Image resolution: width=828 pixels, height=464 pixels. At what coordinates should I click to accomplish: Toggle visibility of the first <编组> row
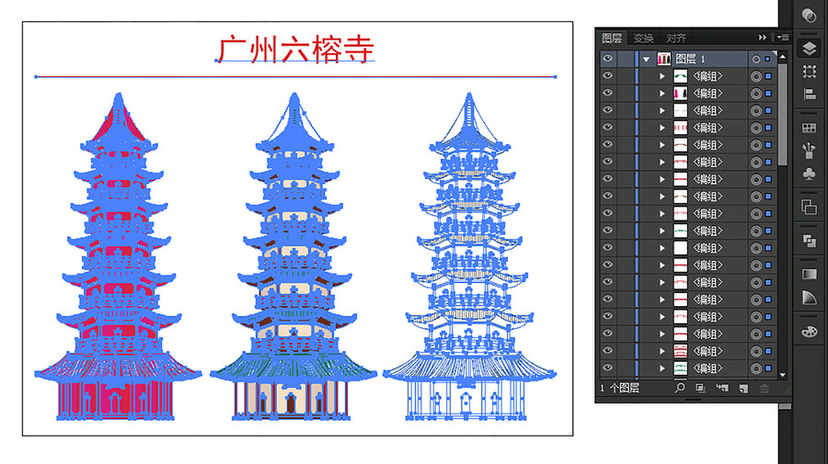click(608, 76)
